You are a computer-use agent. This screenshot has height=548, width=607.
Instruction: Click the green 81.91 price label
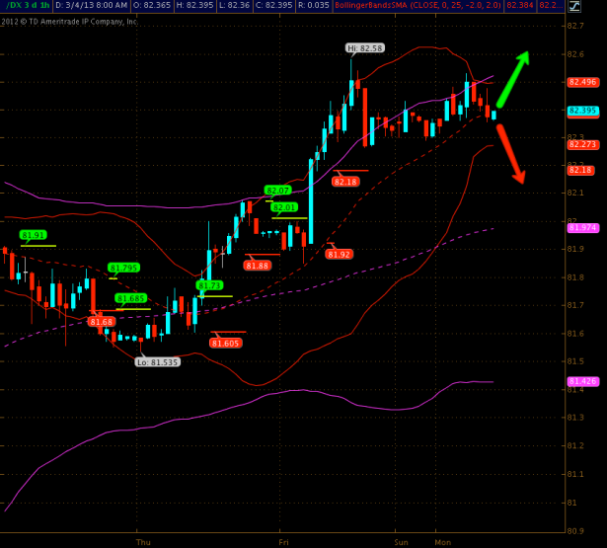click(x=34, y=235)
